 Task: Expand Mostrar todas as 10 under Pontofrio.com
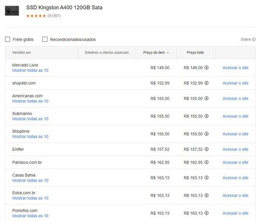[x=30, y=216]
